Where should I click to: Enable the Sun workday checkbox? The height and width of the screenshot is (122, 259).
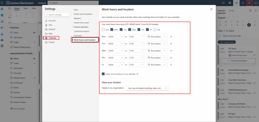[103, 30]
